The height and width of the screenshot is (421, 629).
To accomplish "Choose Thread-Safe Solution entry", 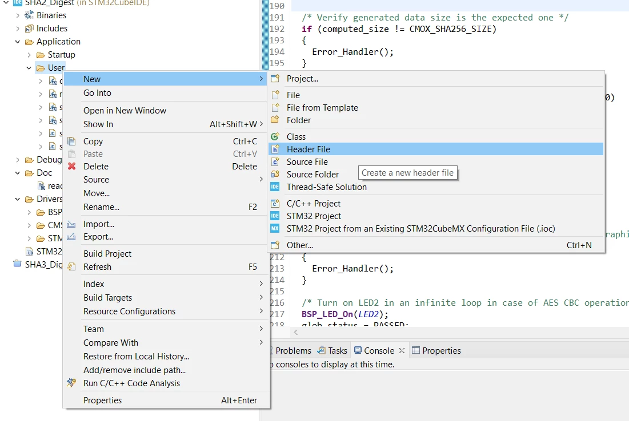I will (436, 187).
